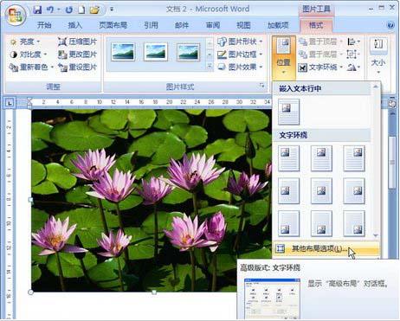Click the Office button orb

pyautogui.click(x=16, y=15)
